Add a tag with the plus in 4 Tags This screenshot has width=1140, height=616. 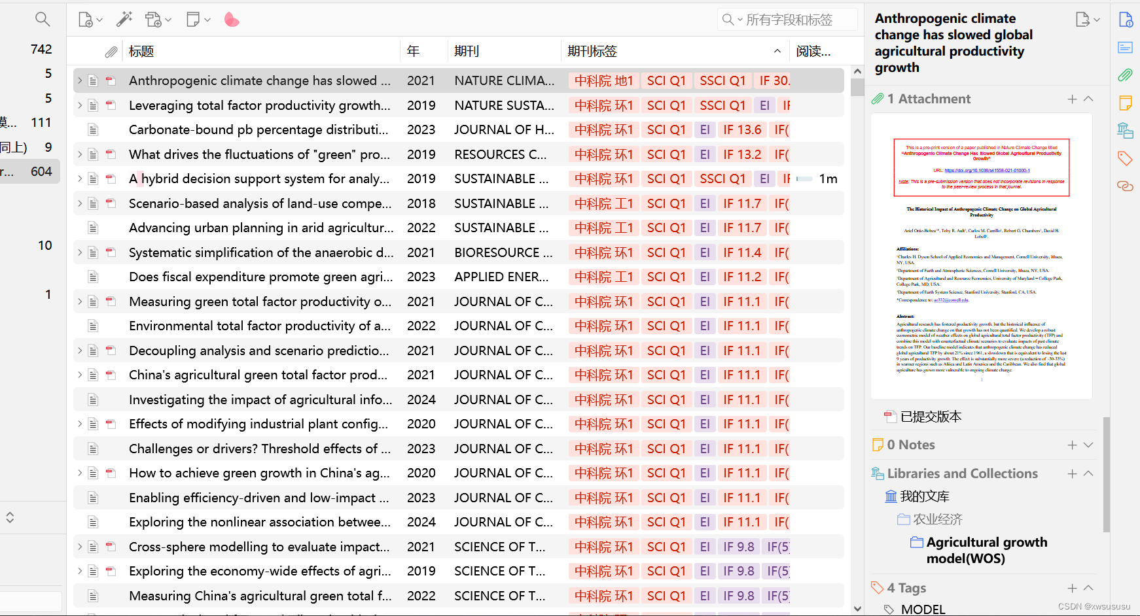[1072, 588]
